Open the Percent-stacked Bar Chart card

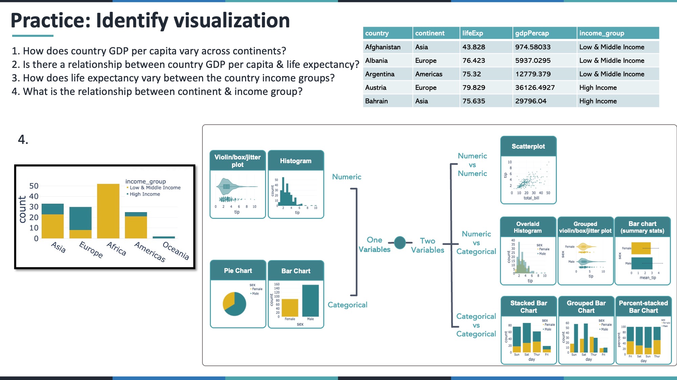pyautogui.click(x=643, y=330)
